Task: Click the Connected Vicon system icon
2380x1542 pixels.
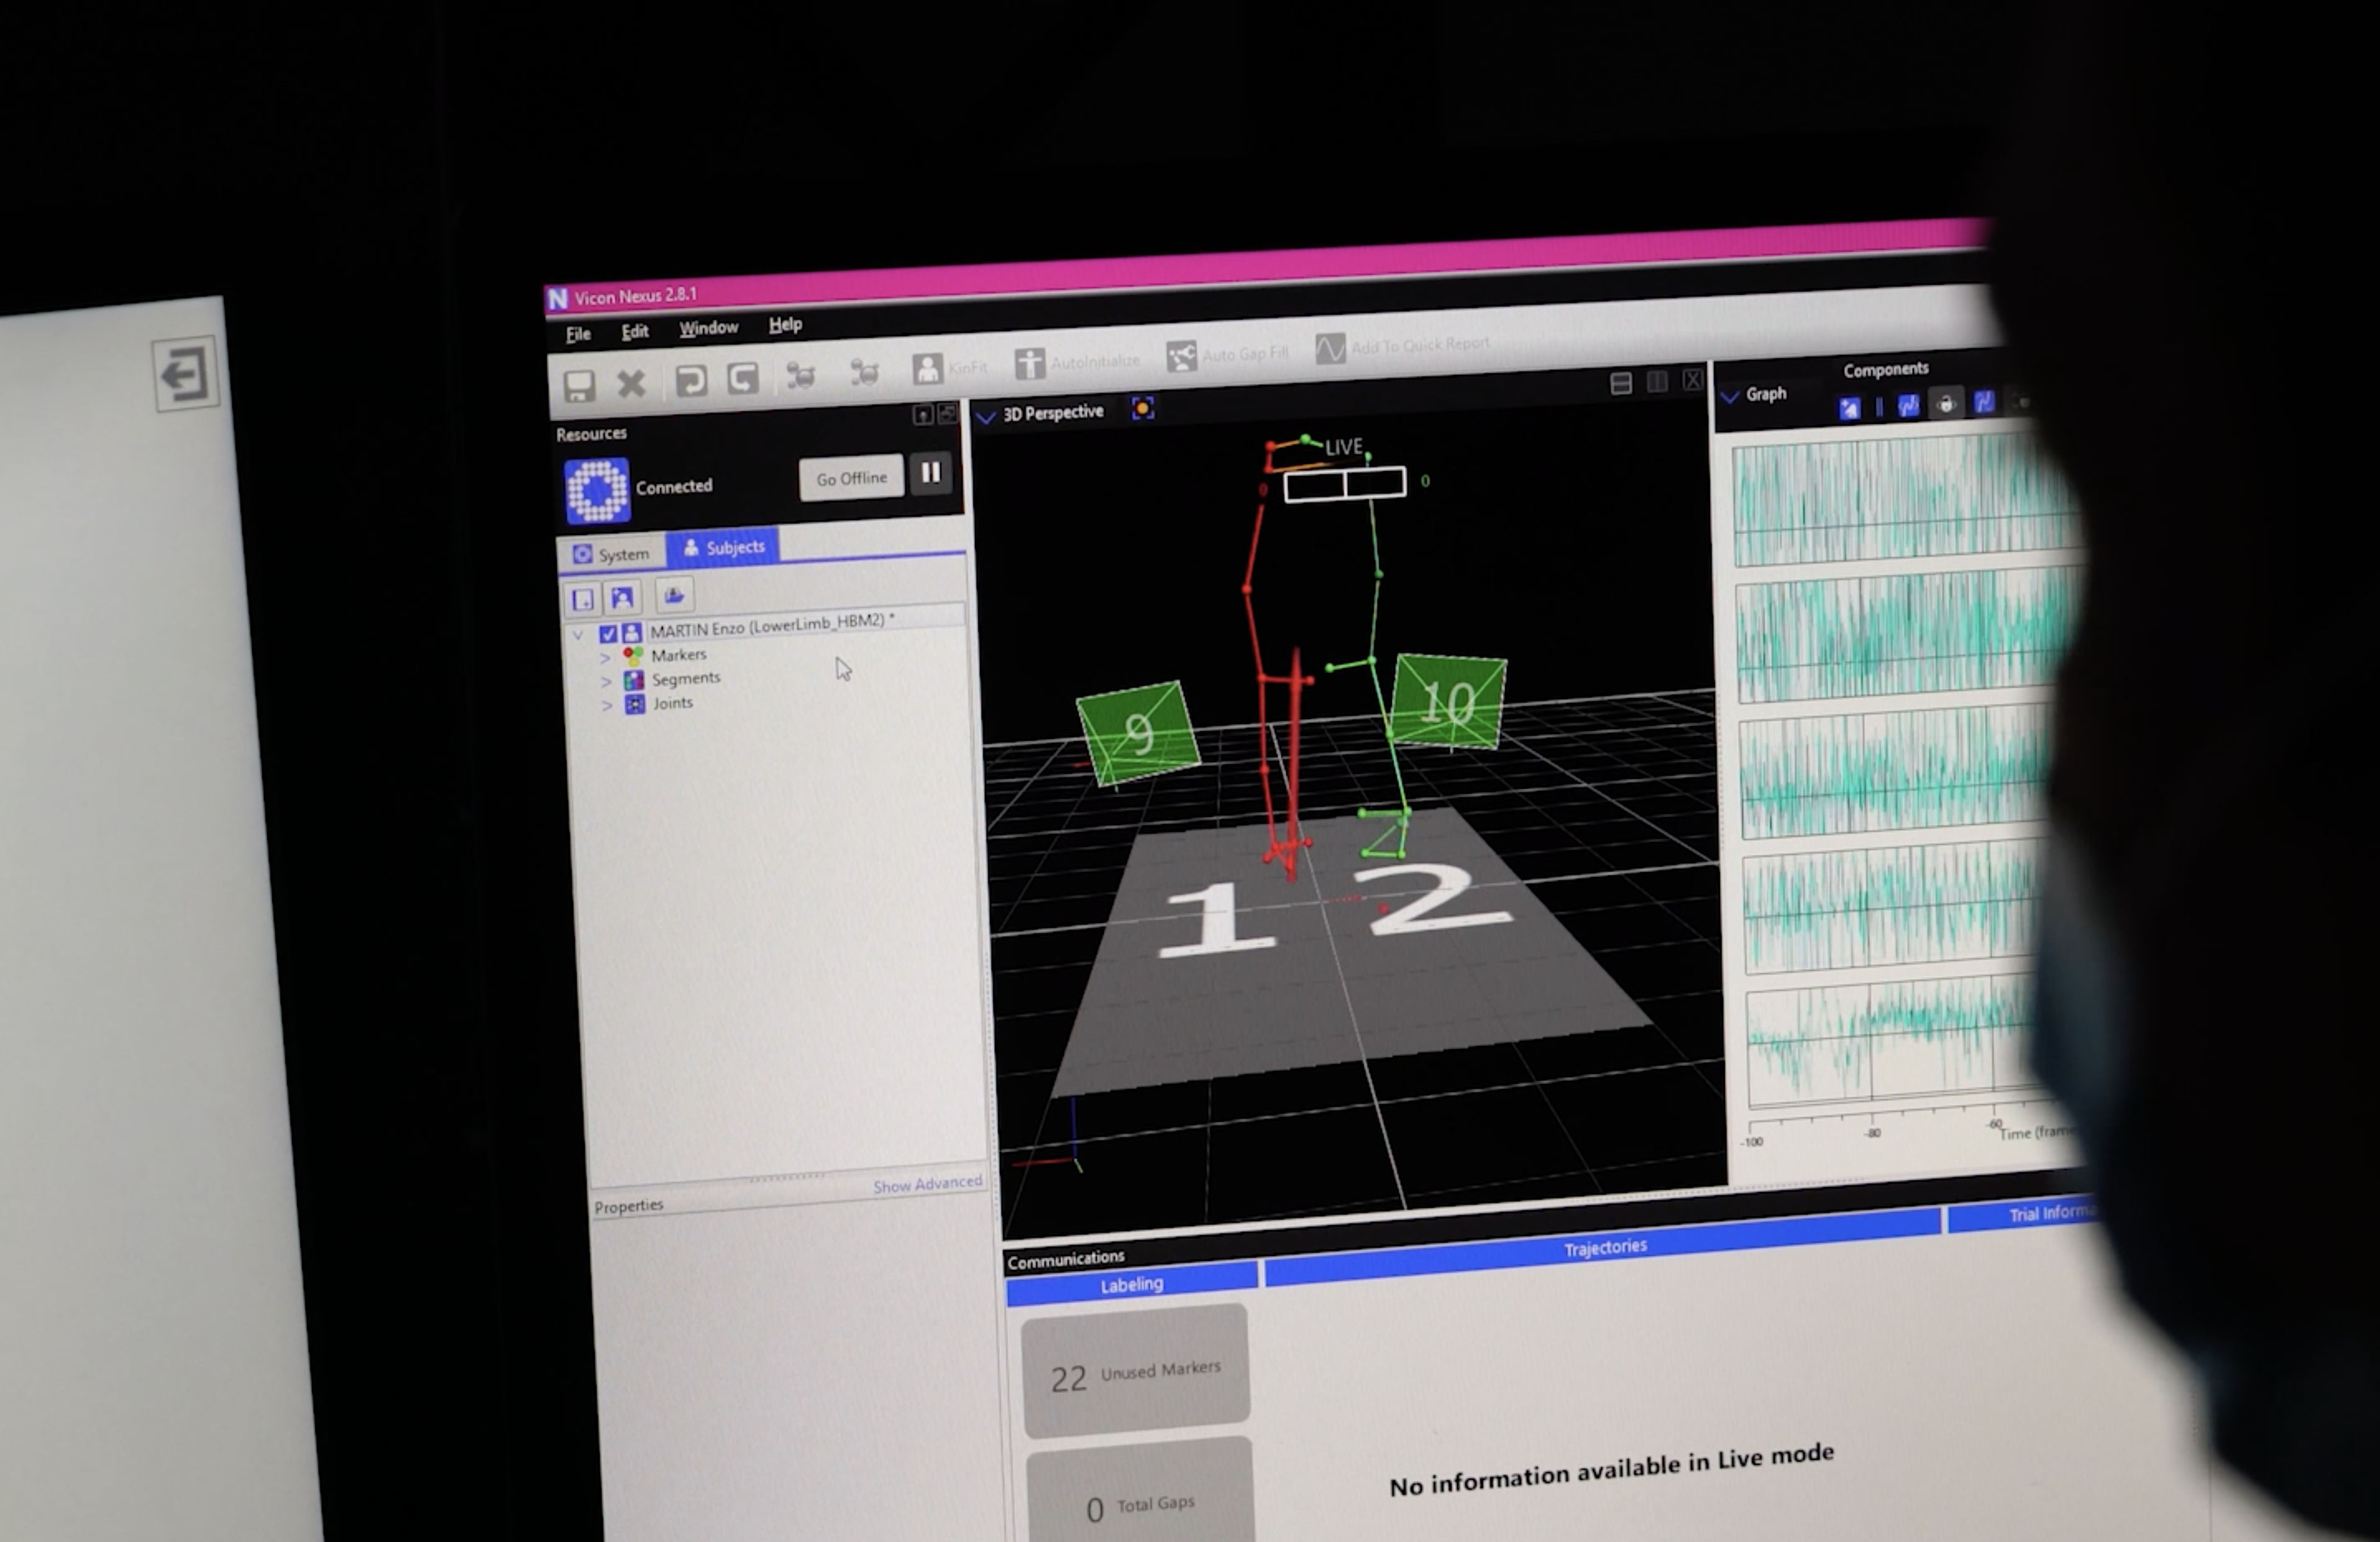Action: 597,490
